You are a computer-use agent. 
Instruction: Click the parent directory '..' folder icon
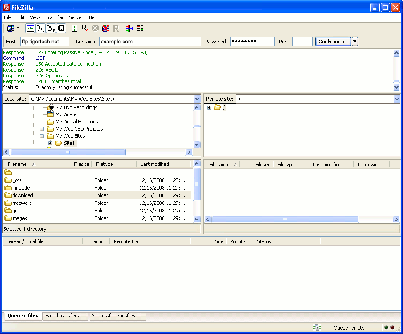point(8,173)
